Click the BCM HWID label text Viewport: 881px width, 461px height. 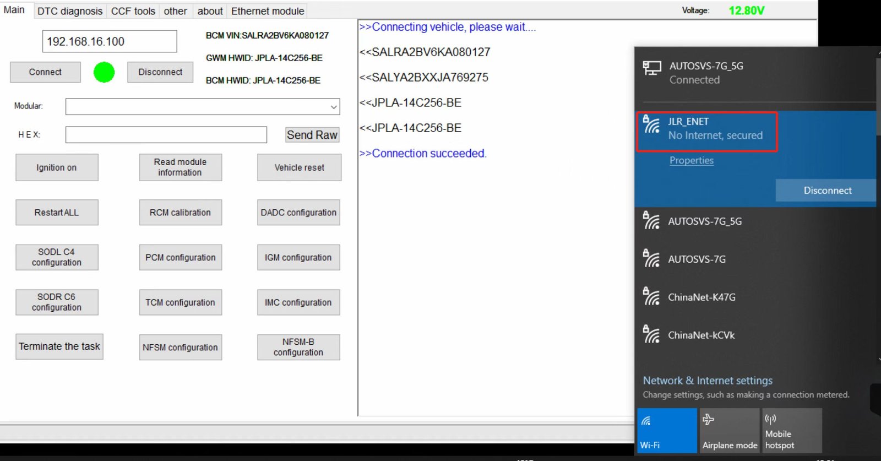[x=263, y=80]
